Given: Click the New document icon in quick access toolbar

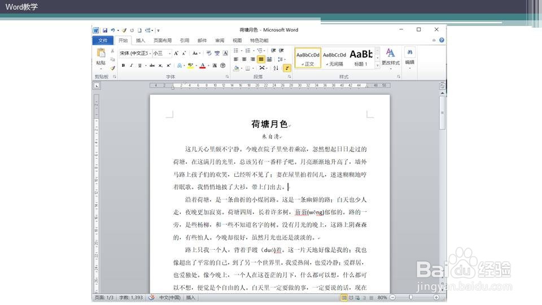Looking at the screenshot, I should coord(139,30).
